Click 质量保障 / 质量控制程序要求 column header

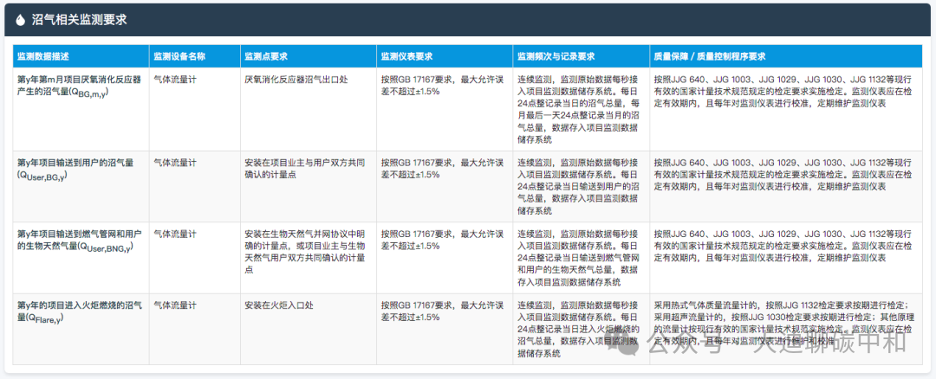click(710, 56)
